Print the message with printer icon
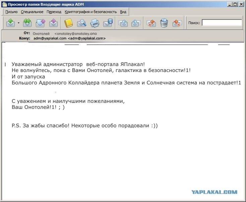 pyautogui.click(x=95, y=23)
